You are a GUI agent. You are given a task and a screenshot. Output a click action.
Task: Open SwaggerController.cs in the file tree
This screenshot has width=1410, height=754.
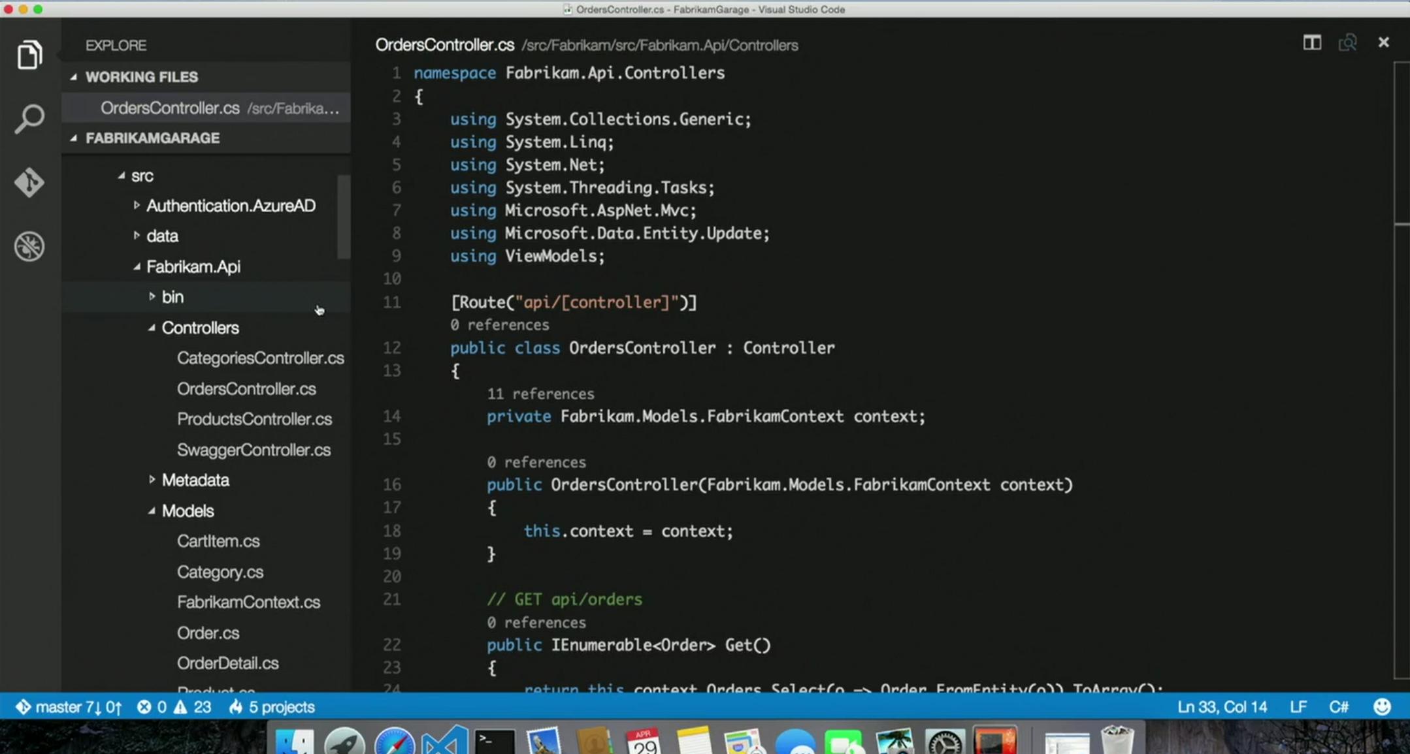pos(254,450)
